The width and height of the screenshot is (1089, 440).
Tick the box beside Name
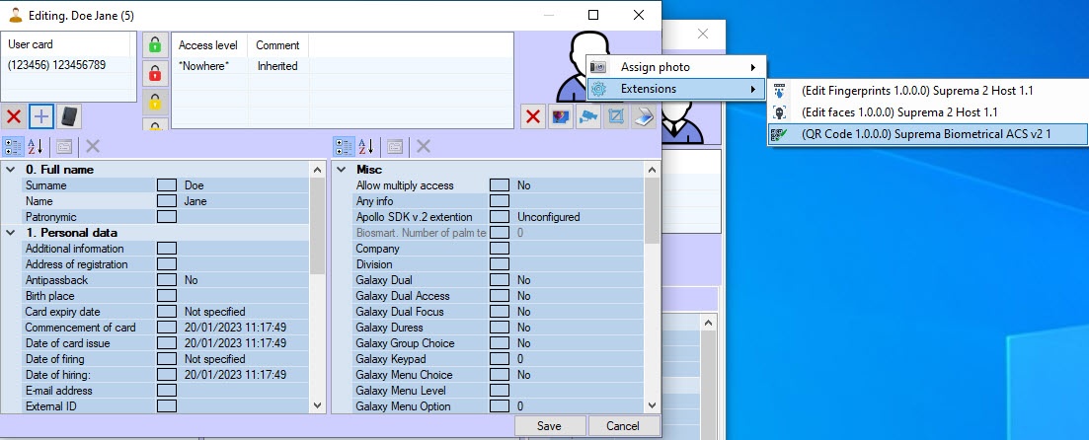point(167,201)
